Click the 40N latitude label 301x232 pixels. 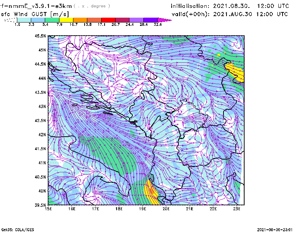42,191
